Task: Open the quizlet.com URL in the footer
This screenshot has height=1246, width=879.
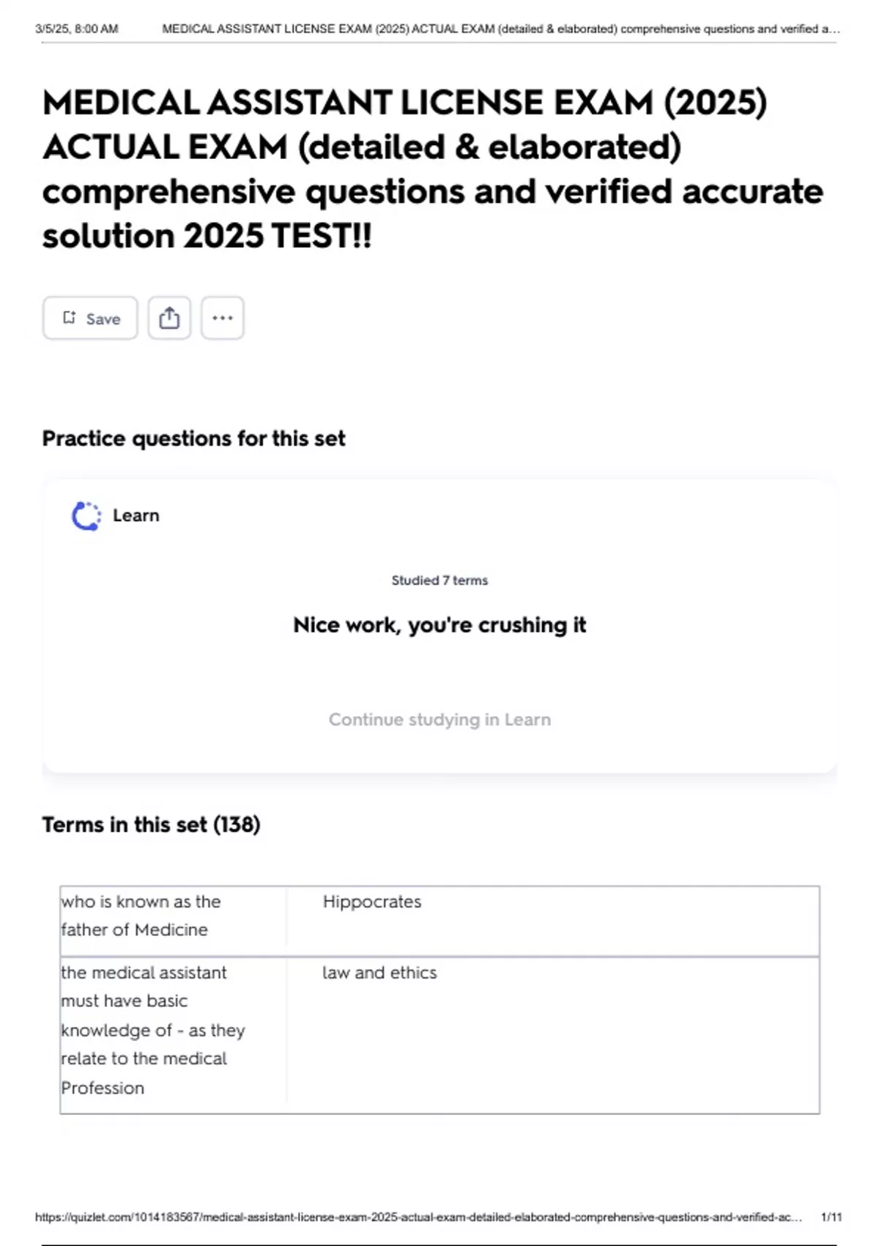Action: pos(418,1217)
